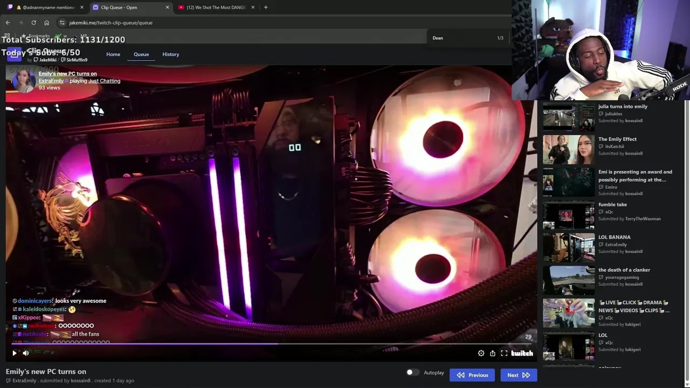Open the apps grid icon in bookmarks bar
The image size is (690, 388).
tap(7, 36)
